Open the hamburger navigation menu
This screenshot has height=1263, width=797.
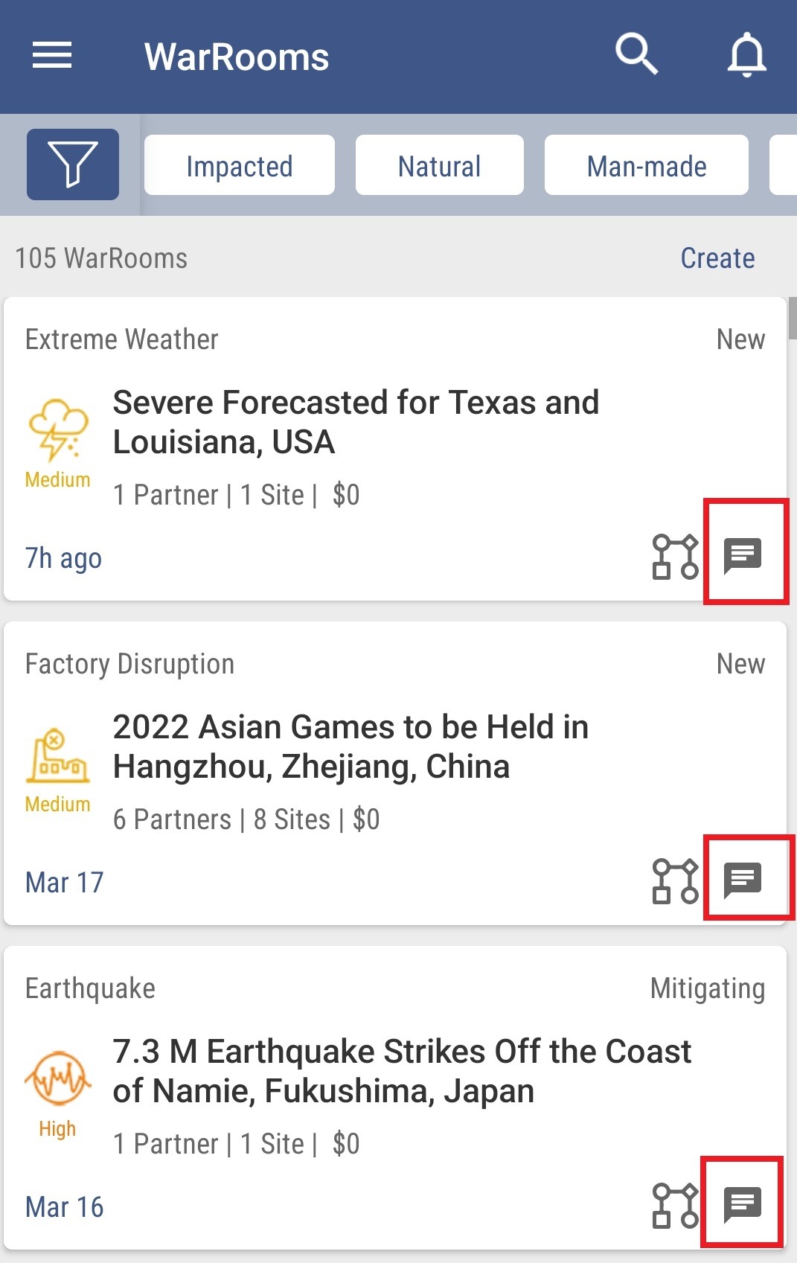point(52,55)
